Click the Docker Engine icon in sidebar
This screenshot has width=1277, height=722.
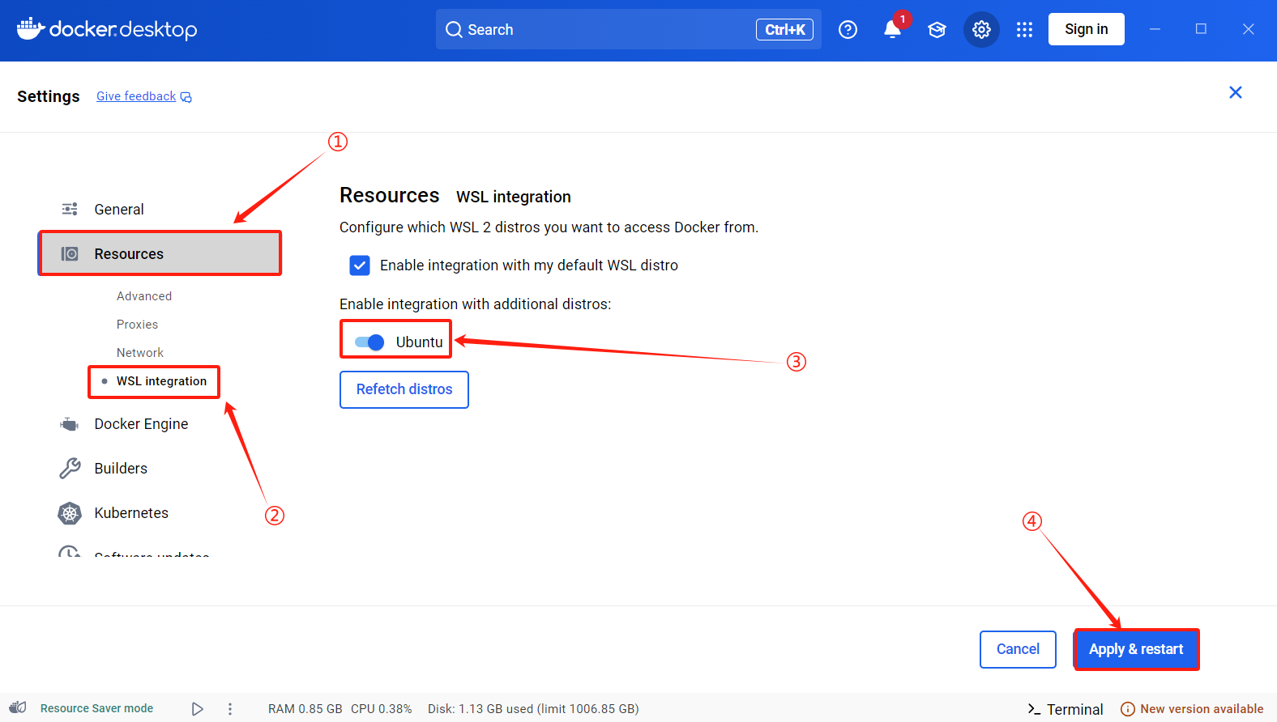pos(70,424)
